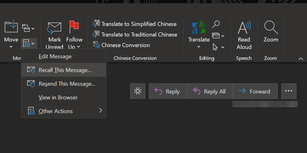Click the Zoom magnifier icon
Screen dimensions: 307x153
[271, 27]
